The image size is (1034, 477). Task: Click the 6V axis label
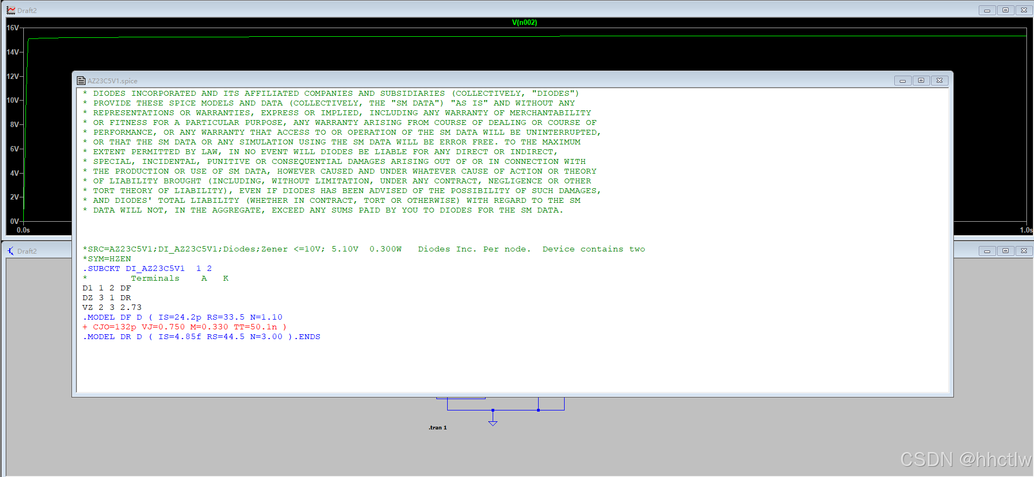(x=15, y=149)
